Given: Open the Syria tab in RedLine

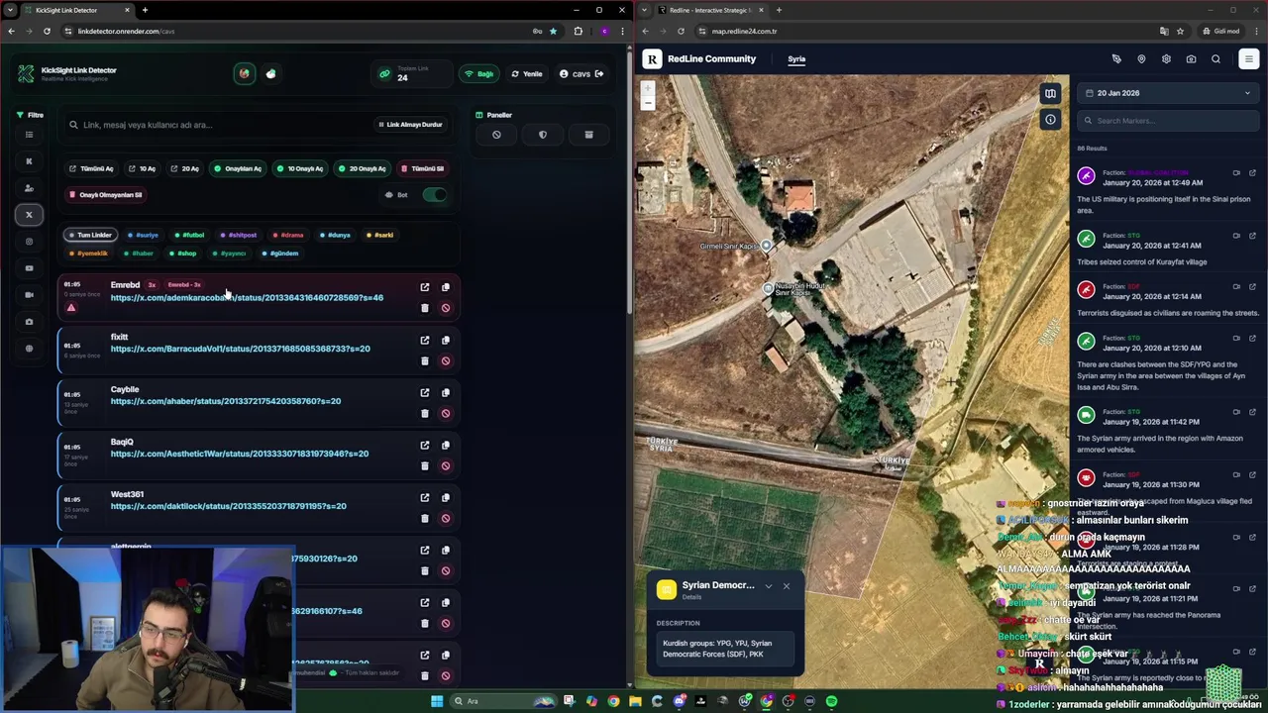Looking at the screenshot, I should 796,59.
